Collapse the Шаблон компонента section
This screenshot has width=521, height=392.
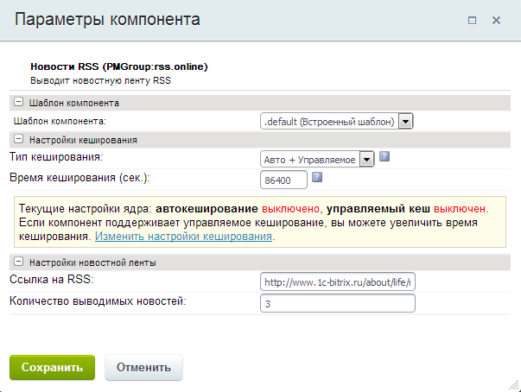19,102
